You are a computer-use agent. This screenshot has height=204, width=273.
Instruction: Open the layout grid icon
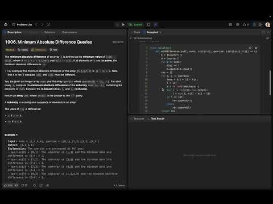[230, 24]
